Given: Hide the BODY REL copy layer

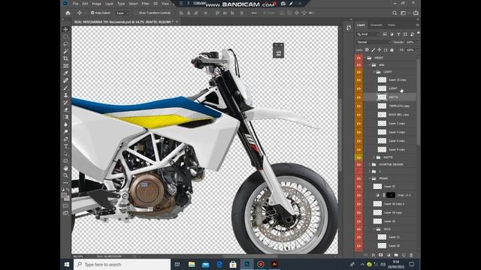Looking at the screenshot, I should [x=358, y=115].
